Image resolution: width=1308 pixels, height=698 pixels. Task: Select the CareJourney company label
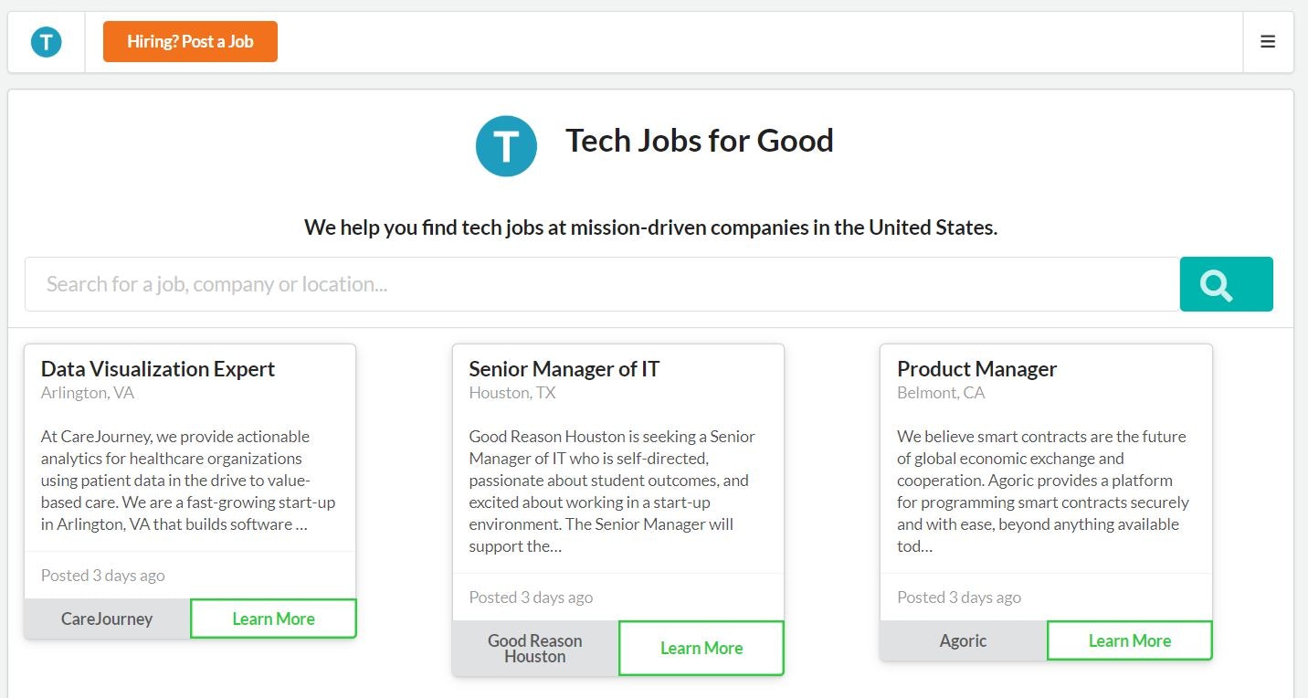click(x=107, y=619)
